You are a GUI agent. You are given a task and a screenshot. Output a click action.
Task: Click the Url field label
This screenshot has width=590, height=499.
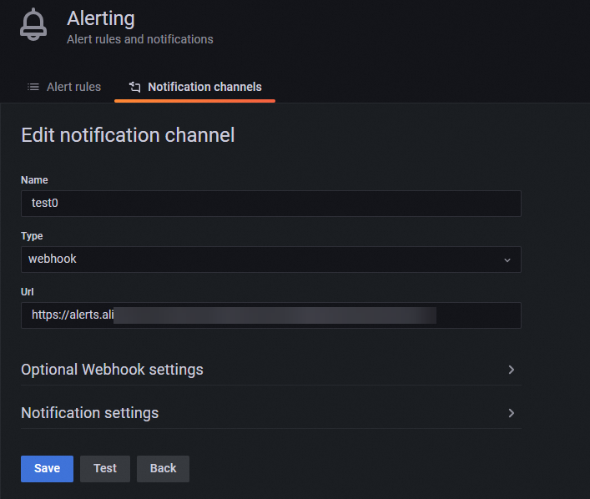click(x=28, y=291)
